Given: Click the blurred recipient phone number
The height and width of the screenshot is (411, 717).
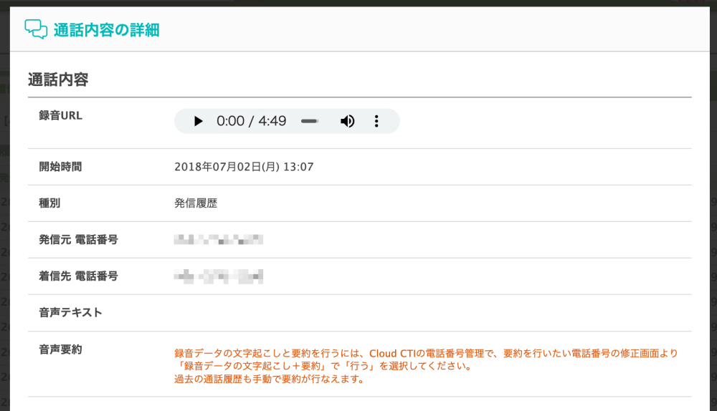Looking at the screenshot, I should (219, 276).
